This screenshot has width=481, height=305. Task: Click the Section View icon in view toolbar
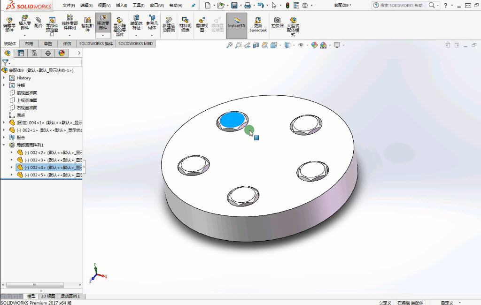coord(256,46)
